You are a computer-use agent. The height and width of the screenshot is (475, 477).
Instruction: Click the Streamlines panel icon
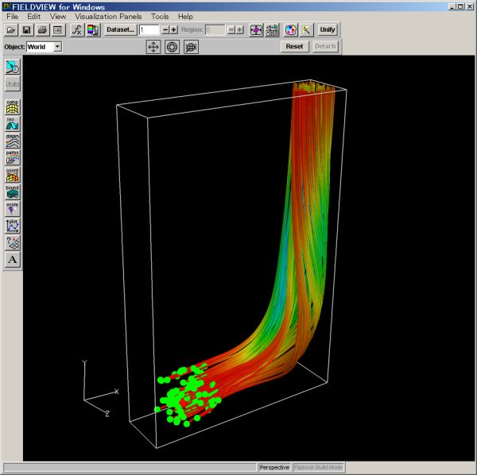(13, 141)
